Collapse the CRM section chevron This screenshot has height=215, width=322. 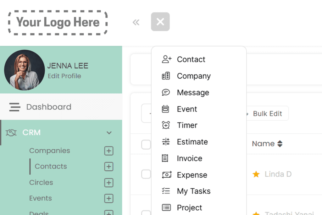pyautogui.click(x=109, y=133)
